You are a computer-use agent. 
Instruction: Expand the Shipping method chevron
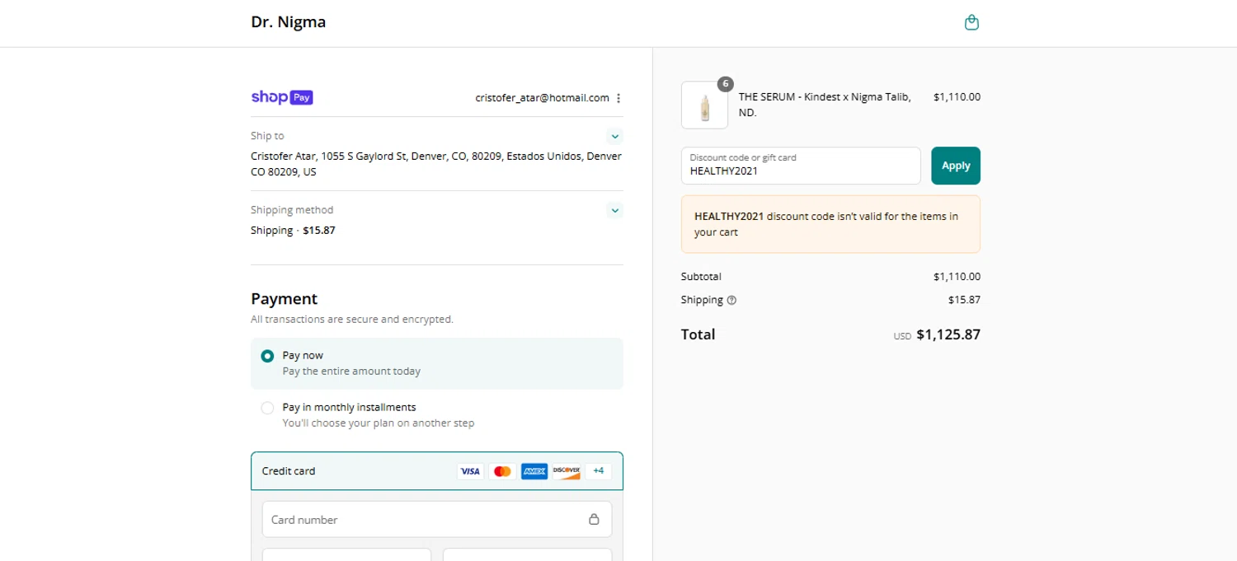coord(614,211)
